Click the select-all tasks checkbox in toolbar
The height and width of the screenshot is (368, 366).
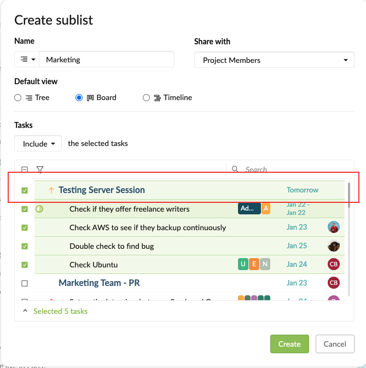tap(25, 169)
